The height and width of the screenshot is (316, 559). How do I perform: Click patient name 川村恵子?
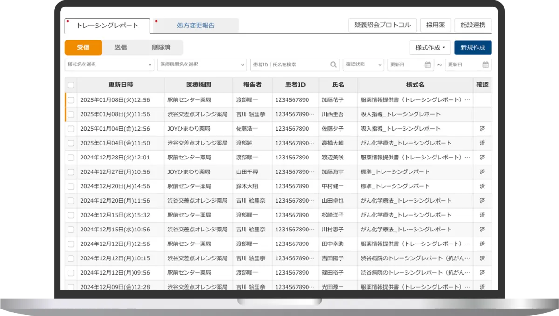point(333,230)
